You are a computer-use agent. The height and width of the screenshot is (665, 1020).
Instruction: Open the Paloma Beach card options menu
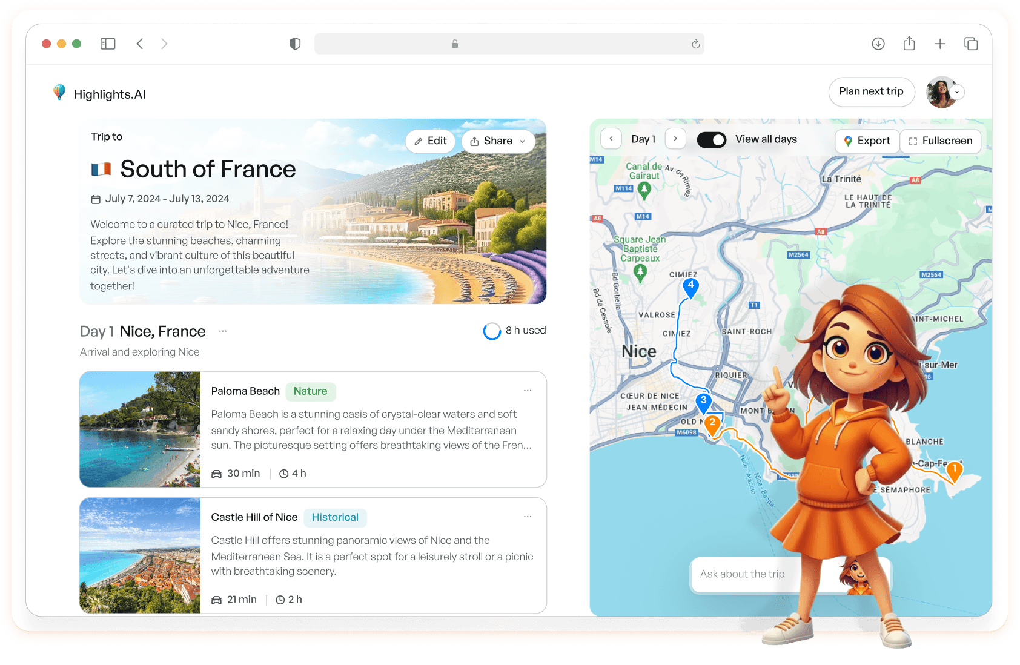528,391
